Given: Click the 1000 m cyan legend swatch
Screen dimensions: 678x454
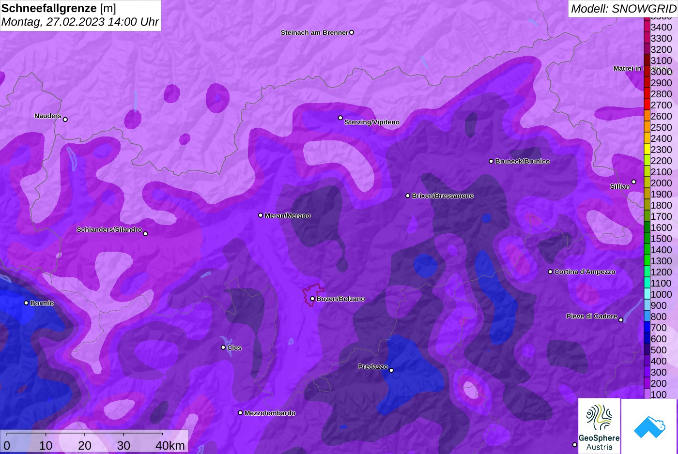Looking at the screenshot, I should coord(647,294).
